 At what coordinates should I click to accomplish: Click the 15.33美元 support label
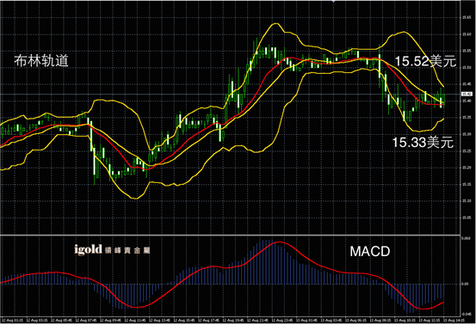[423, 142]
